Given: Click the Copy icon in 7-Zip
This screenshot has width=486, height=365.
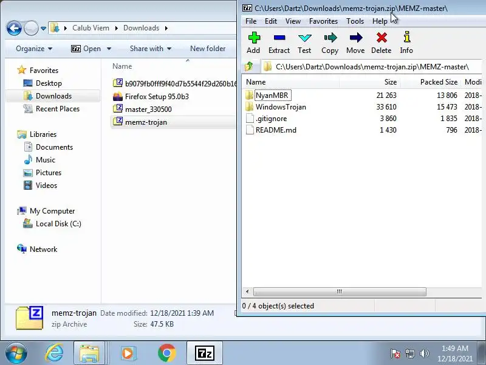Looking at the screenshot, I should point(330,38).
